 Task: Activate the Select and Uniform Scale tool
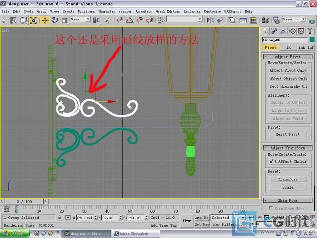(x=64, y=20)
